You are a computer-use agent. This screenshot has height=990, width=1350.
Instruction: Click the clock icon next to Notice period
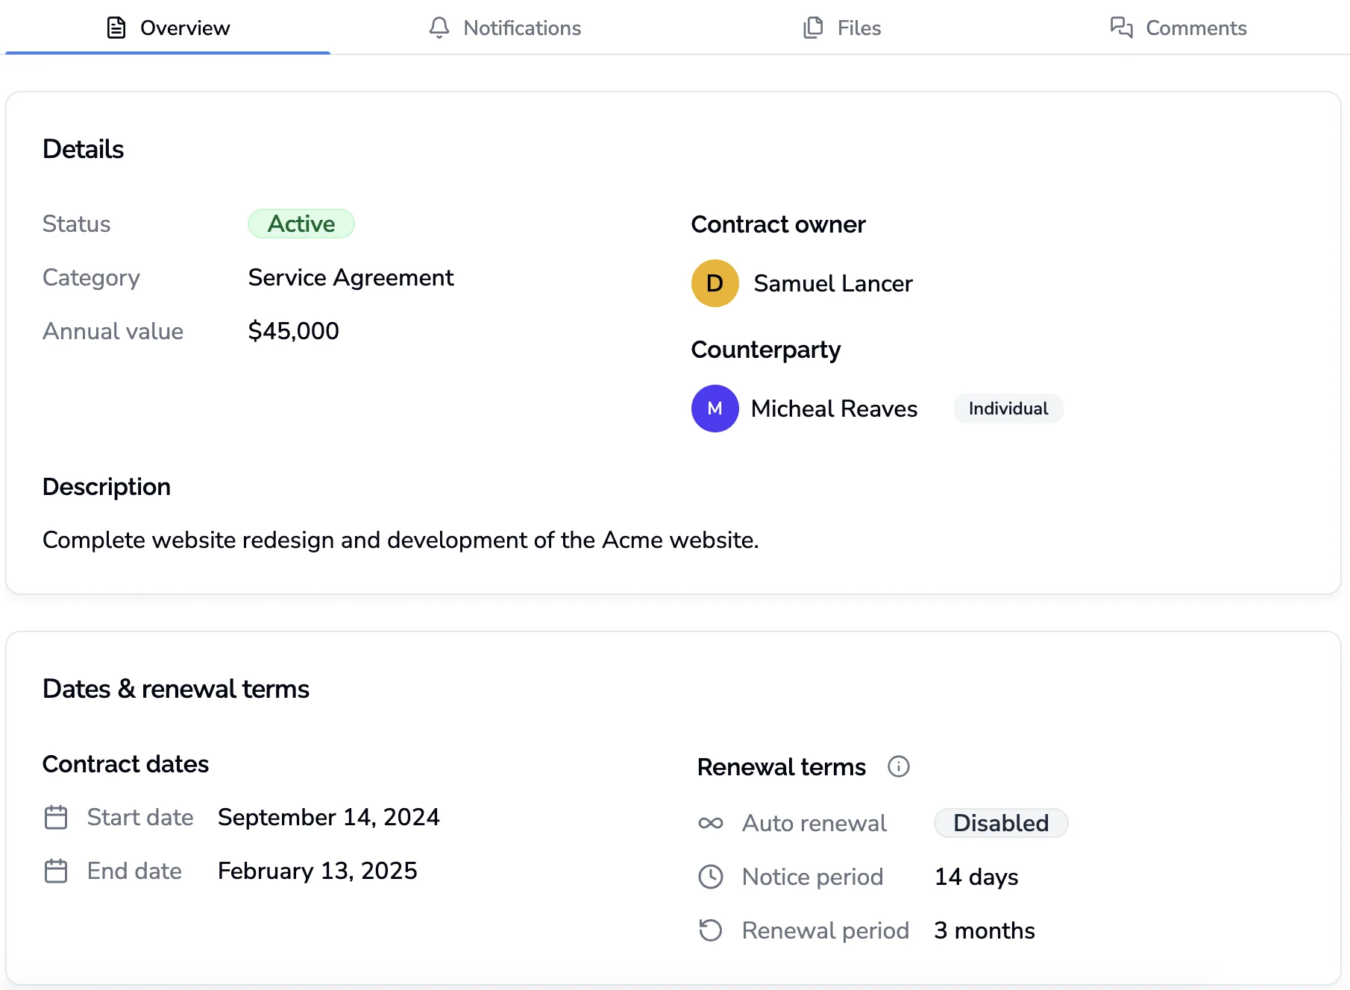[710, 877]
